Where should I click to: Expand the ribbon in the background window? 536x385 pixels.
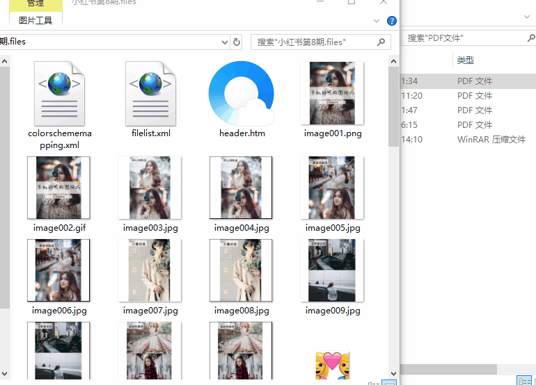click(x=526, y=16)
